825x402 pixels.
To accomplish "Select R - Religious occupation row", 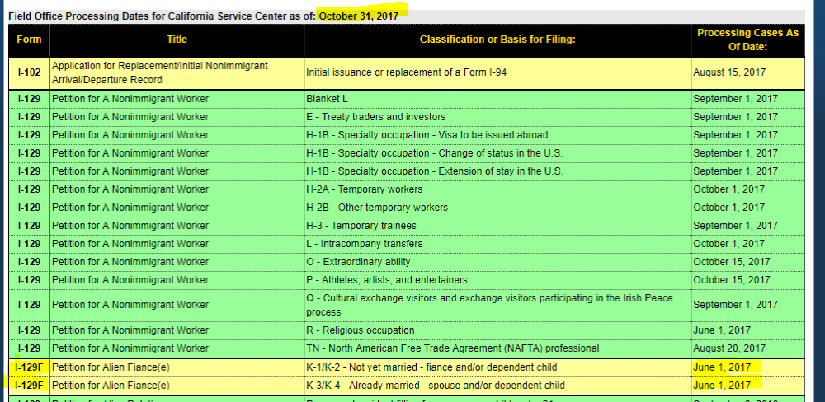I will tap(406, 330).
